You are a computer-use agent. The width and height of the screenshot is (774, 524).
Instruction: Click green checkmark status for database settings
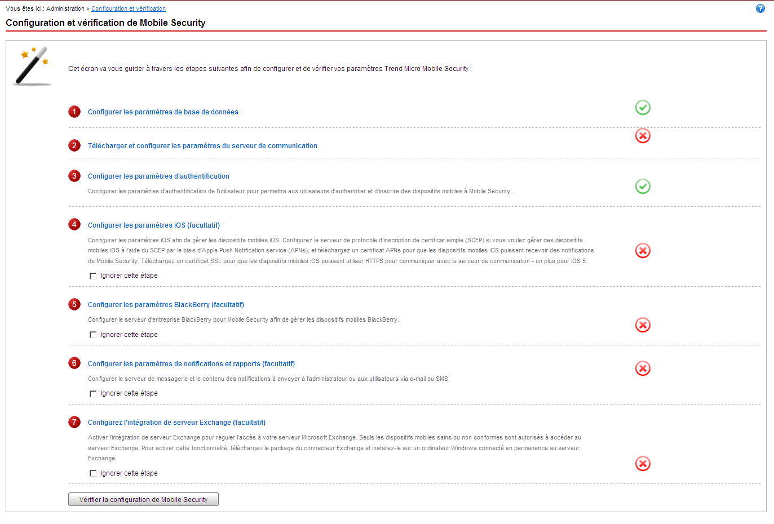click(643, 108)
